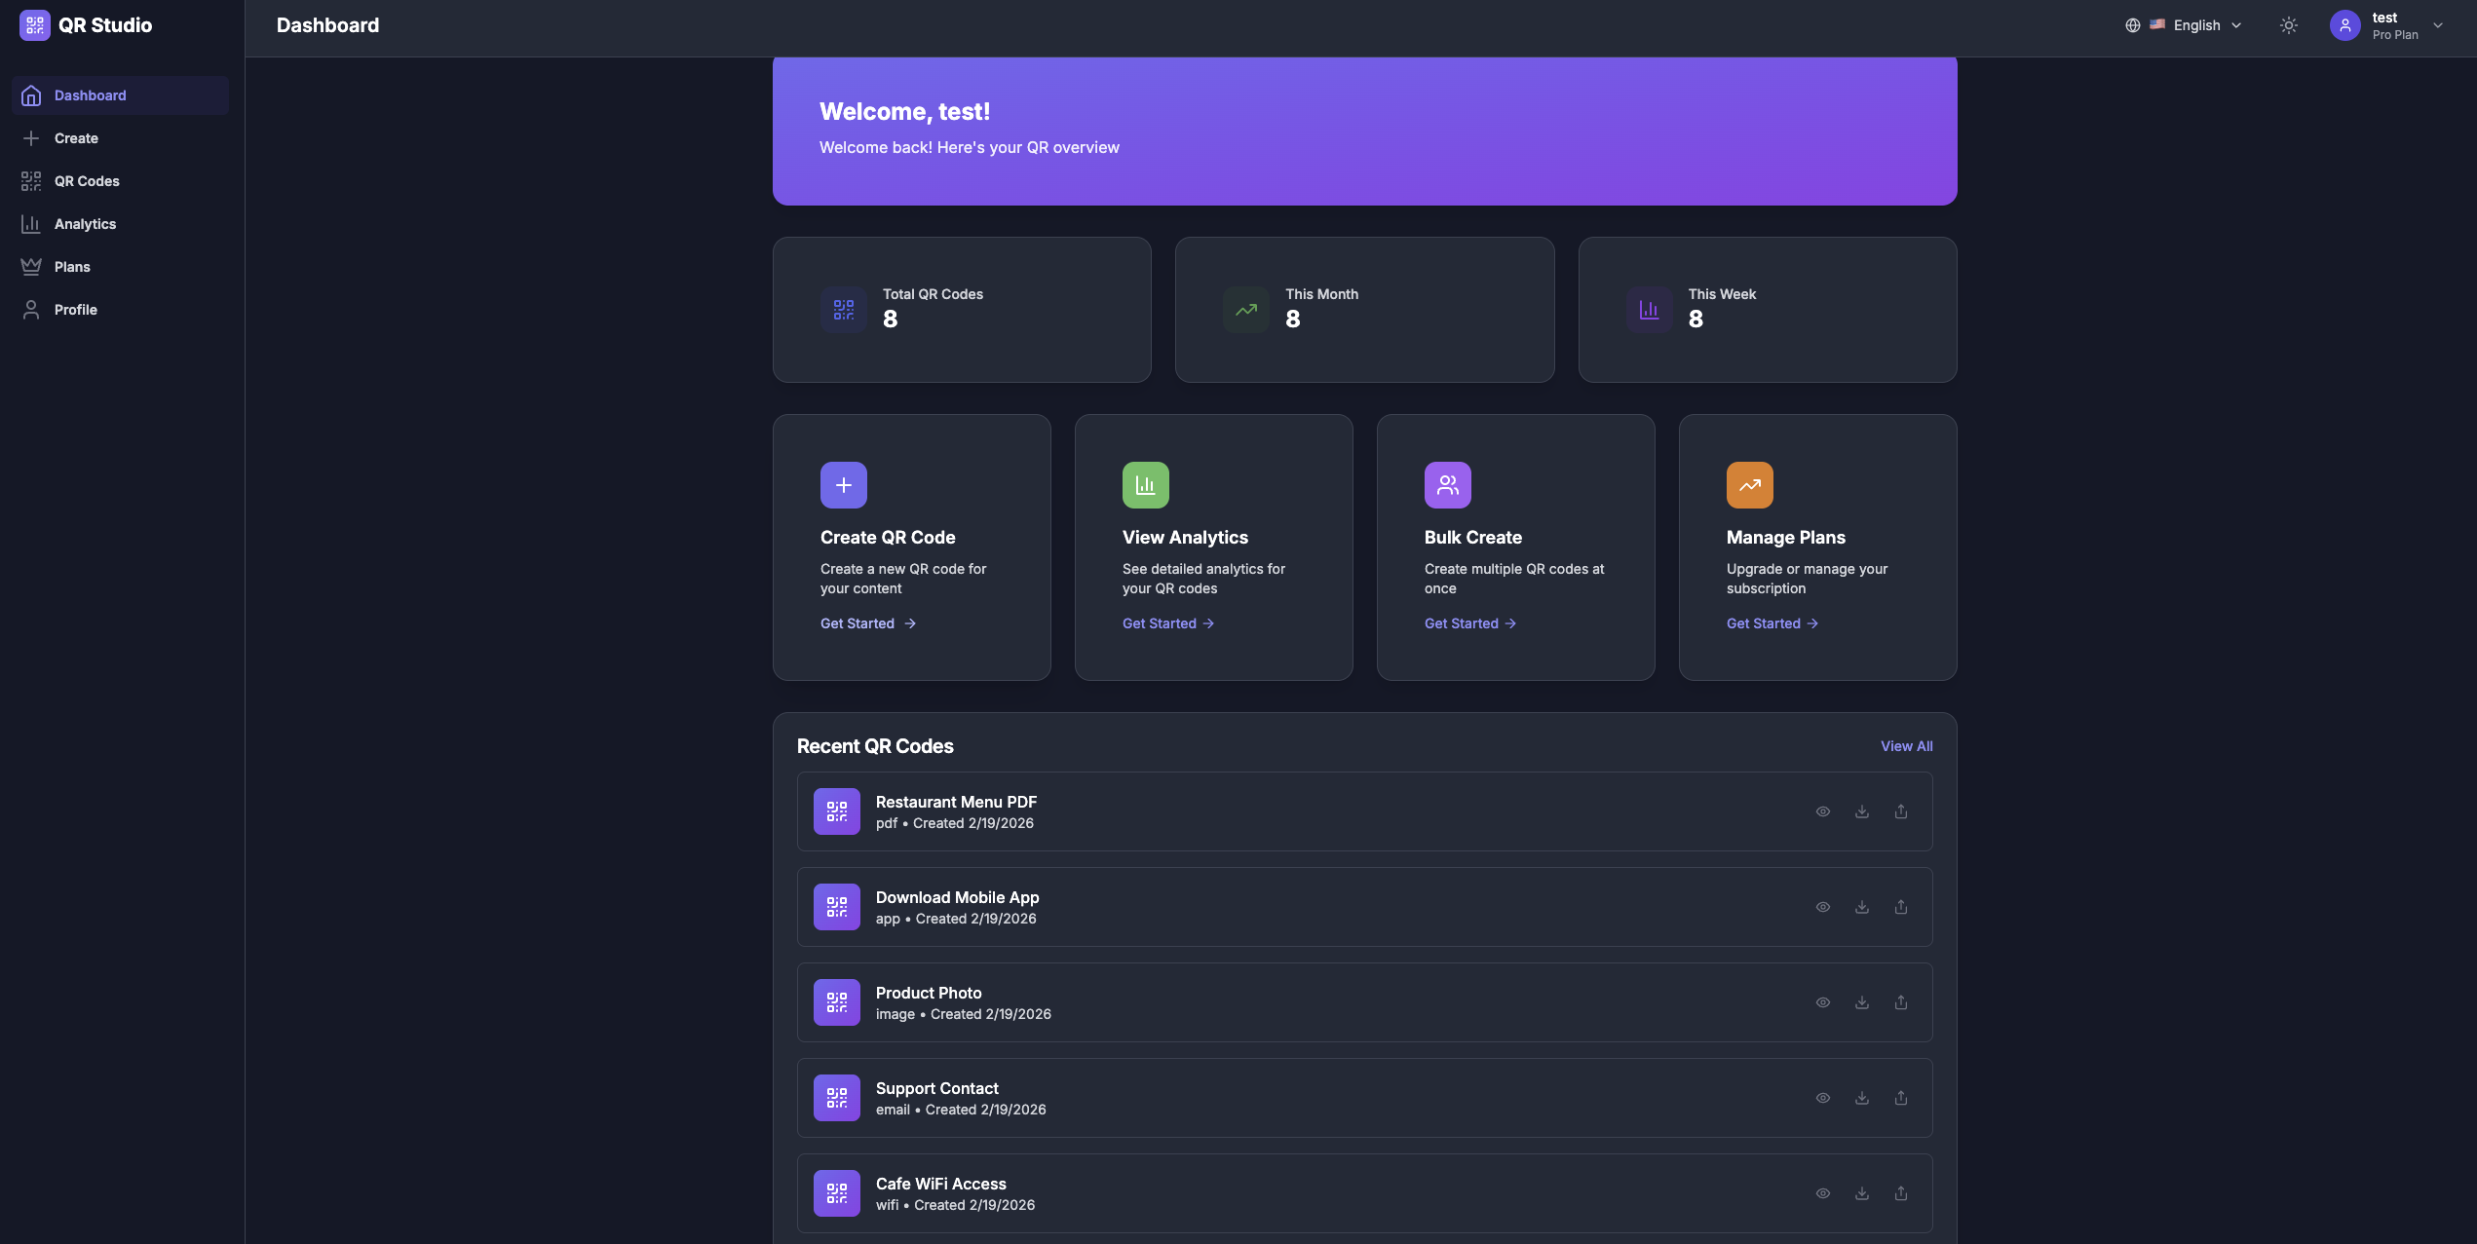The height and width of the screenshot is (1244, 2477).
Task: Click the orange Manage Plans trend icon
Action: tap(1749, 485)
